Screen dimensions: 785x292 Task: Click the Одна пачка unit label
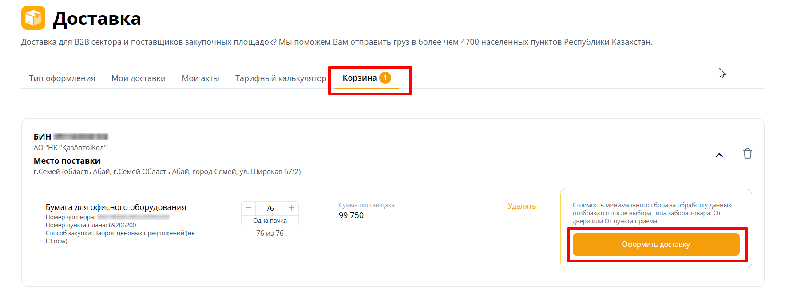click(x=270, y=221)
